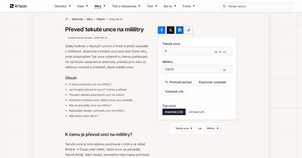
Task: Jump to 'Americká a britská unce' section
Action: coord(101,100)
